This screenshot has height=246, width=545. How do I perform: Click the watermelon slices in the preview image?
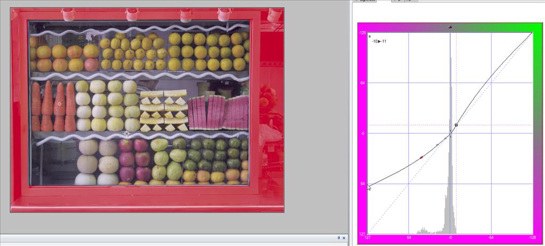[218, 113]
